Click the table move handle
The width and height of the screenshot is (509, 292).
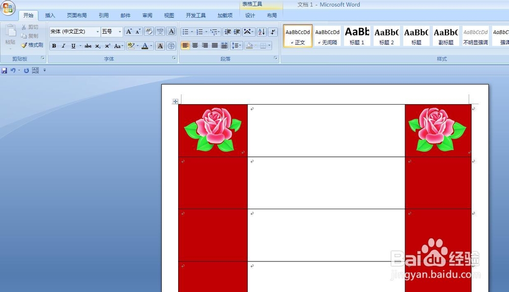pos(175,102)
